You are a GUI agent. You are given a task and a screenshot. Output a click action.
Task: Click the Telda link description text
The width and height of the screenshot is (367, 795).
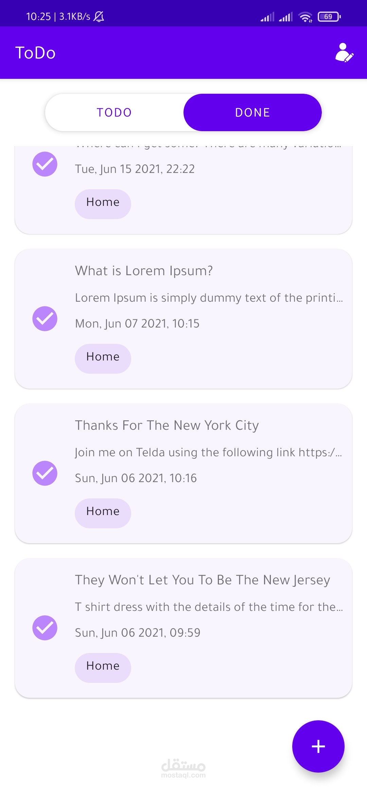coord(208,453)
